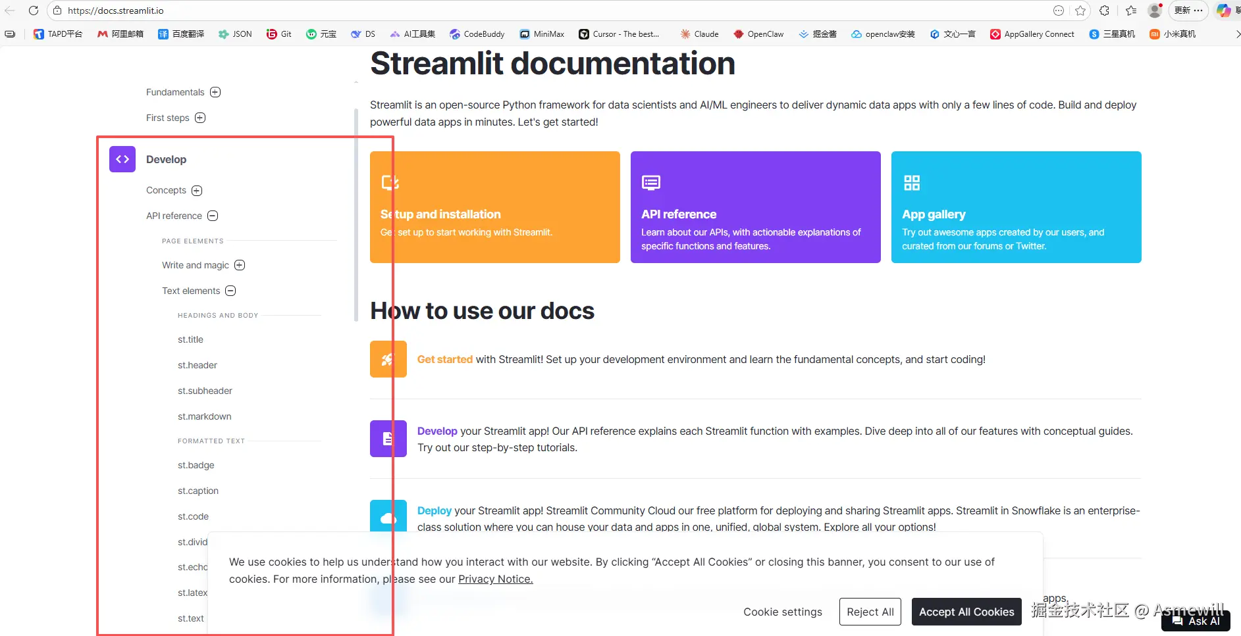1241x636 pixels.
Task: Click the purple document Develop icon
Action: pos(388,439)
